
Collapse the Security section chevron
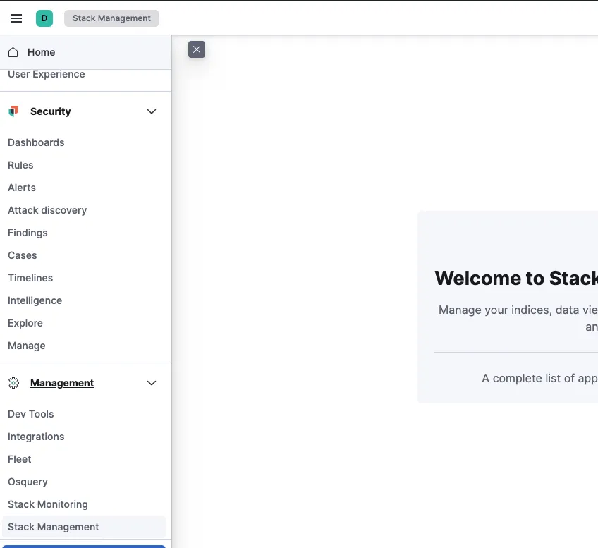152,111
